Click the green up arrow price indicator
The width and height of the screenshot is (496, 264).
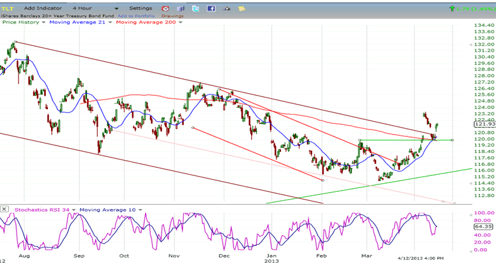pyautogui.click(x=453, y=8)
